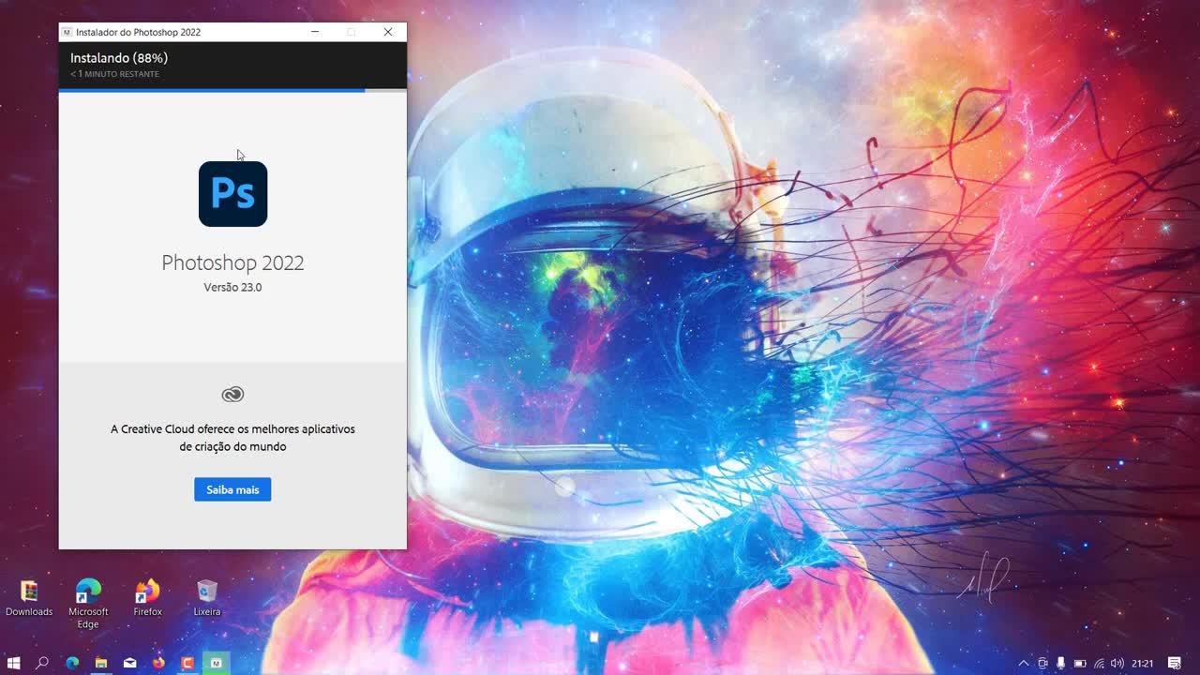Select the Microsoft Edge desktop shortcut
The image size is (1200, 675).
(x=88, y=604)
